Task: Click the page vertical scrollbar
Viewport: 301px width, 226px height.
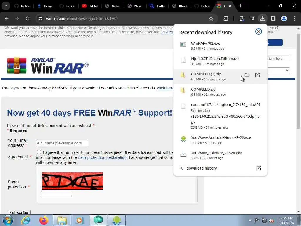Action: coord(298,82)
